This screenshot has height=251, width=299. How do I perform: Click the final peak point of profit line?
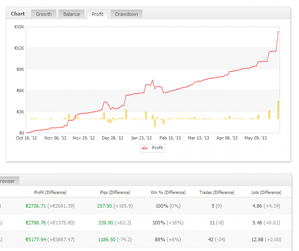point(278,32)
